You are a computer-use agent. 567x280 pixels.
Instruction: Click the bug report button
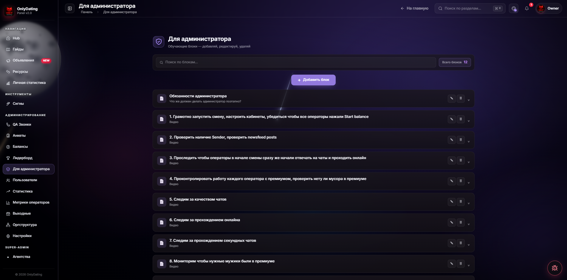(554, 268)
